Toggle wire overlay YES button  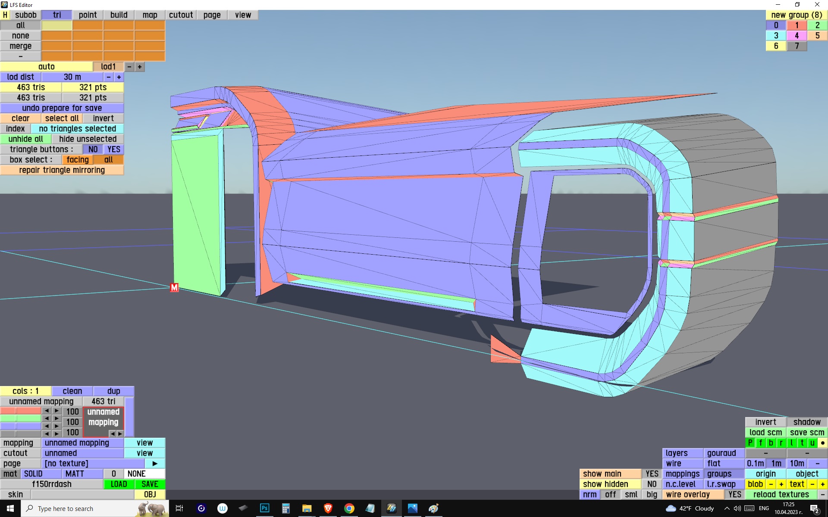tap(734, 495)
